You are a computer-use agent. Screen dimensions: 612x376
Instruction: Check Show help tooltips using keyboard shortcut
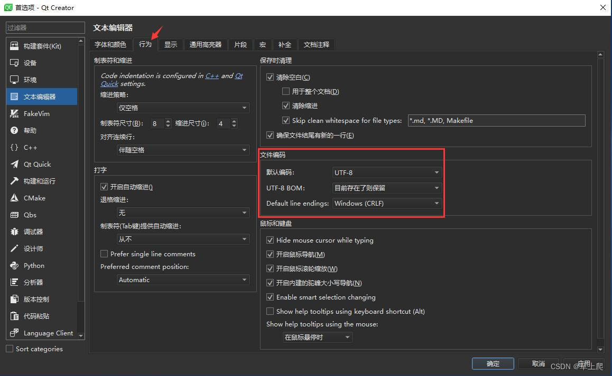click(270, 311)
